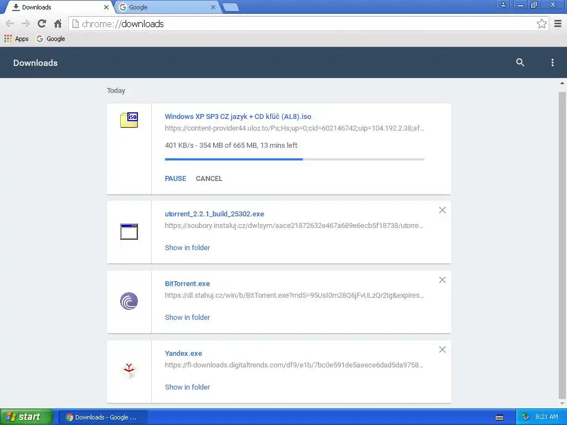Image resolution: width=567 pixels, height=425 pixels.
Task: Show Yandex.exe in folder
Action: click(187, 387)
